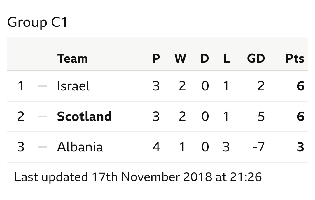Viewport: 315px width, 200px height.
Task: Click the P played column header
Action: 156,58
